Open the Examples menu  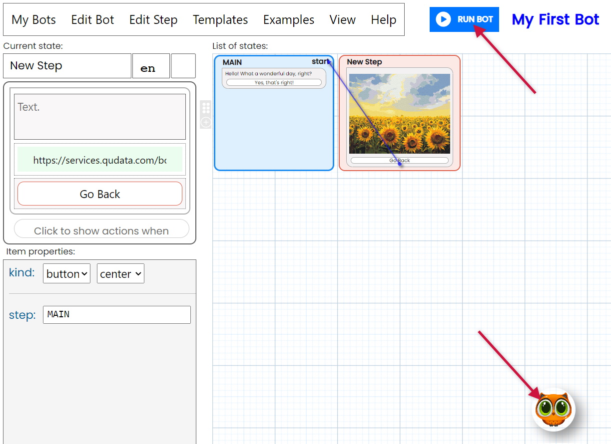(x=289, y=20)
